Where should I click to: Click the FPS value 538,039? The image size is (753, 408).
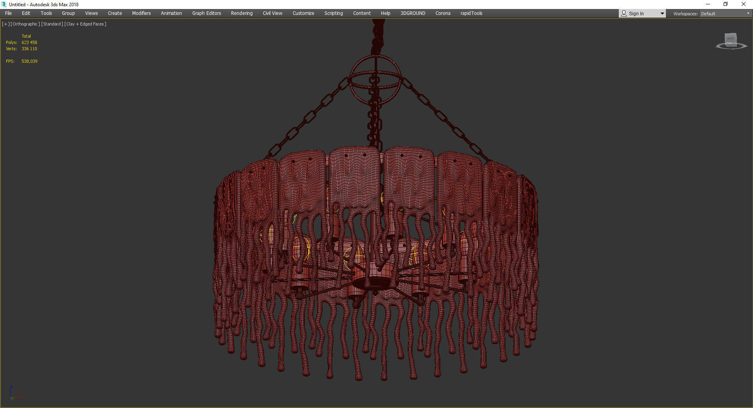pyautogui.click(x=29, y=61)
